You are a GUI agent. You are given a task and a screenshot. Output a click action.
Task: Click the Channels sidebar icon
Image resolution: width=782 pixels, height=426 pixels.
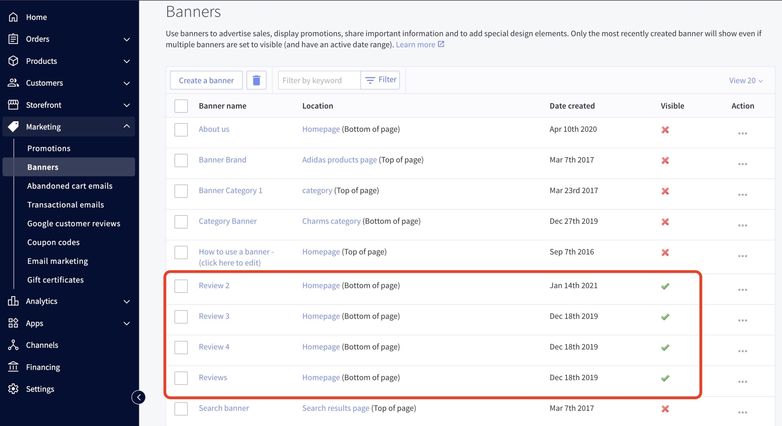pos(13,345)
